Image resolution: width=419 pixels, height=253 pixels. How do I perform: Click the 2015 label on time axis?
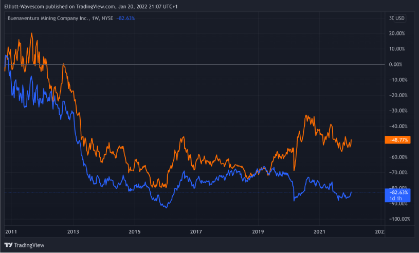[134, 232]
